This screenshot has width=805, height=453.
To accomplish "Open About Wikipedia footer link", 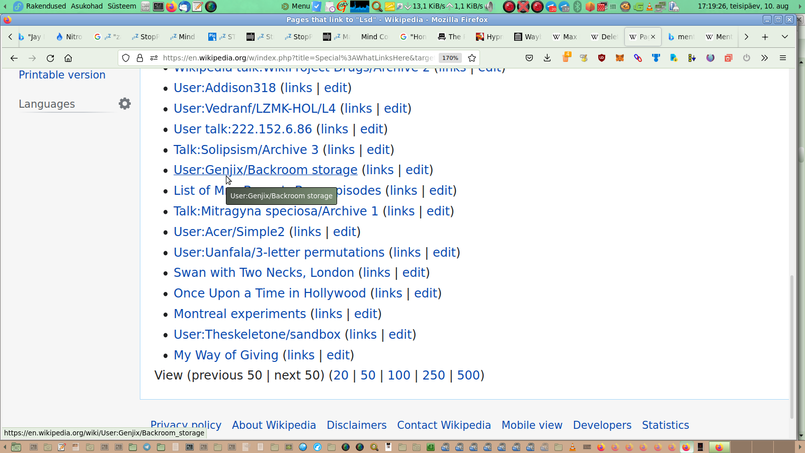I will coord(274,425).
